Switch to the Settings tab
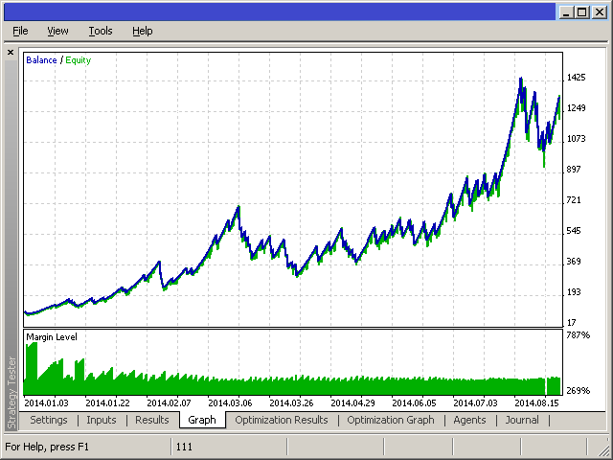The width and height of the screenshot is (613, 460). [49, 420]
